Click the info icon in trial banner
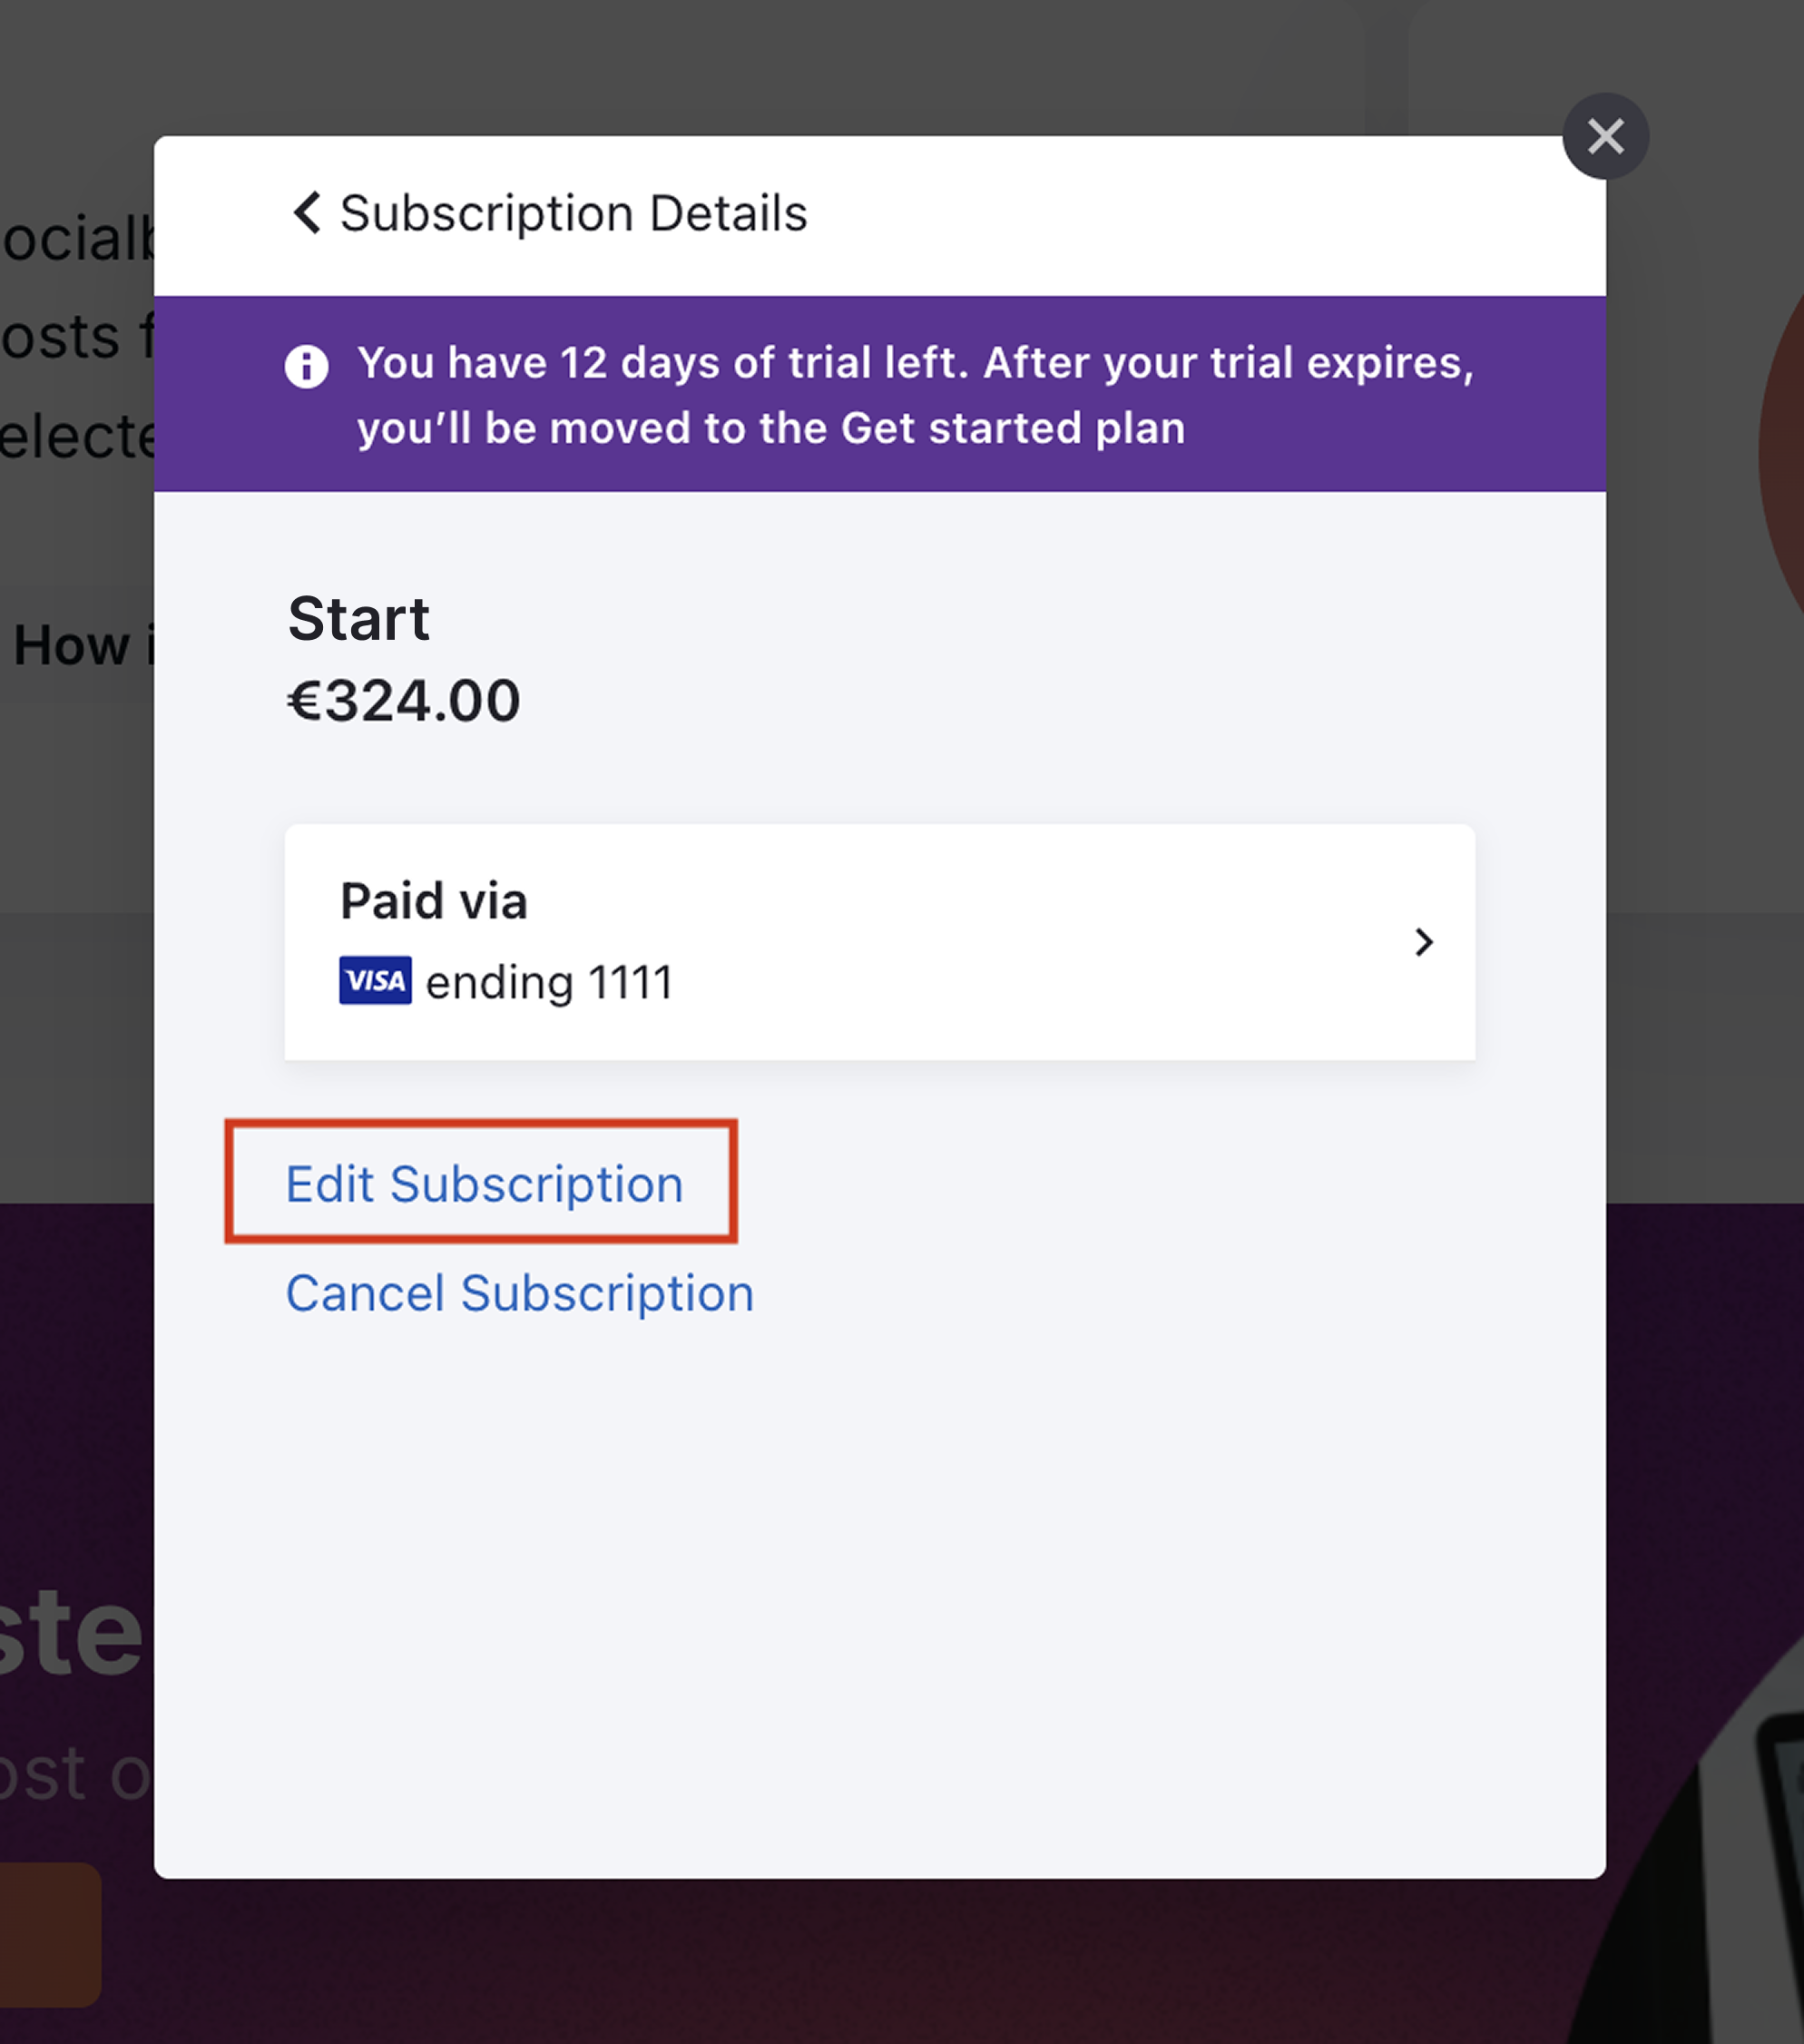Screen dimensions: 1804x2044 click(x=306, y=366)
